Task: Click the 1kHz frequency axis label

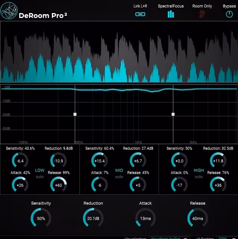Action: [138, 142]
